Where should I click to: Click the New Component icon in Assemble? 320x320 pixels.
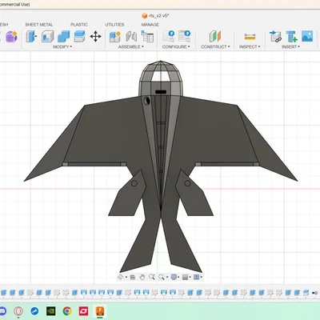pos(115,37)
